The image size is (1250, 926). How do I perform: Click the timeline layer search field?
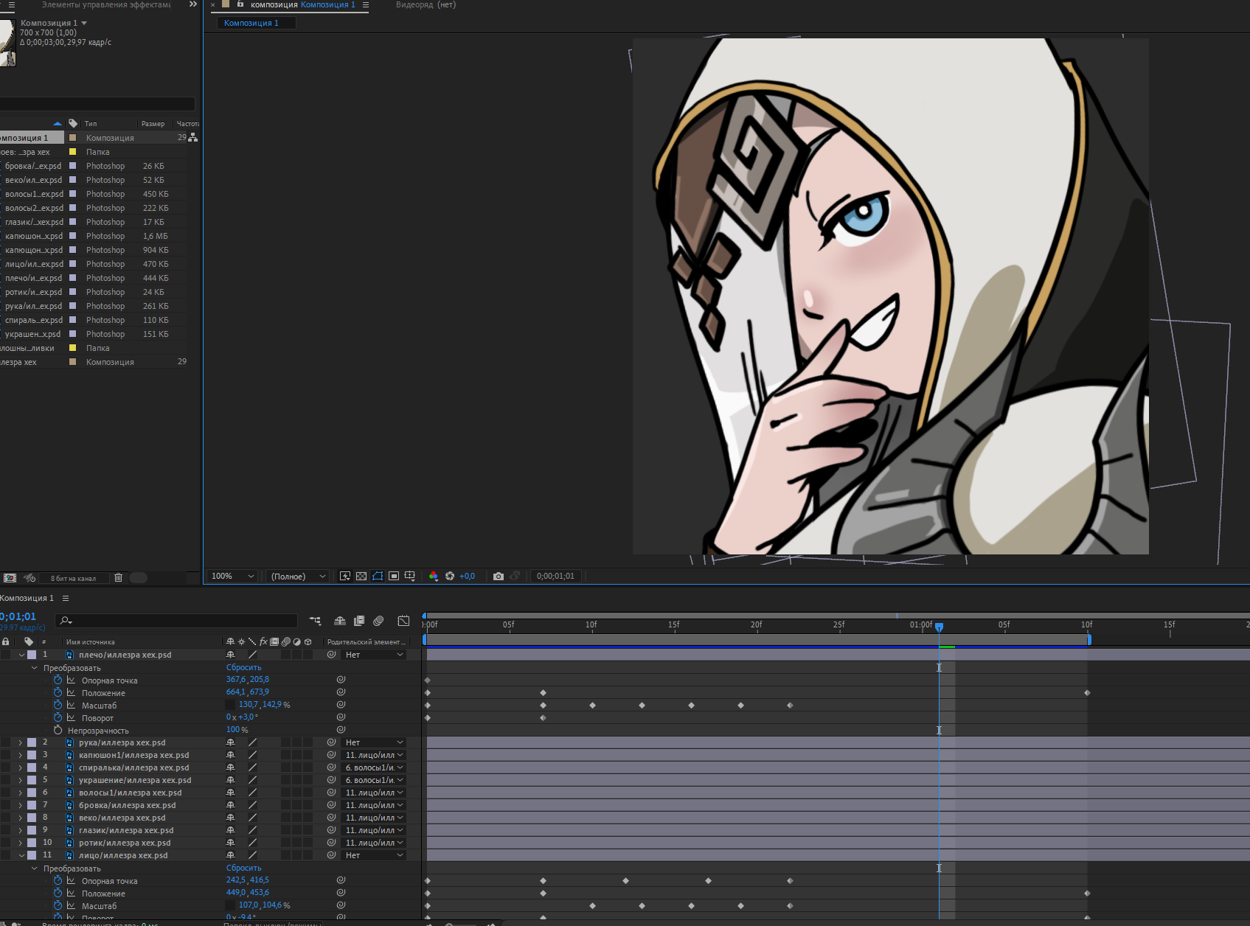pos(176,621)
